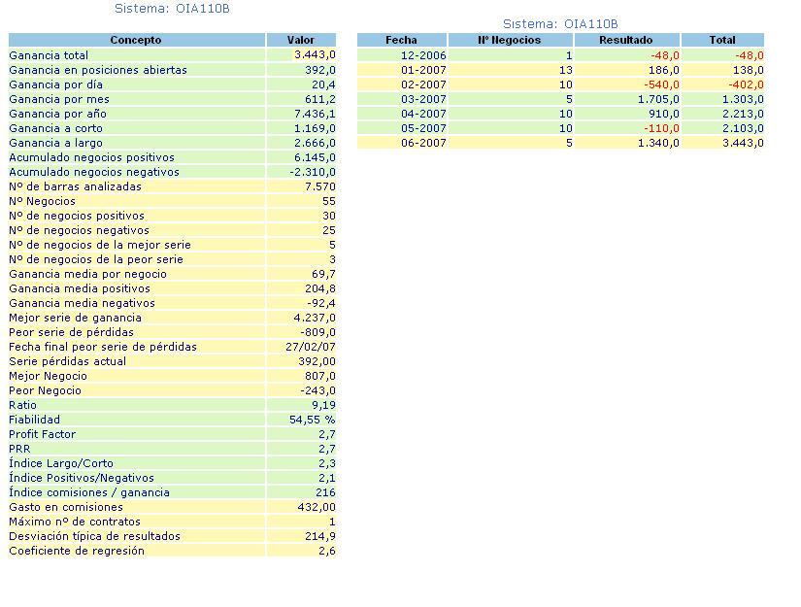This screenshot has height=607, width=801.
Task: Select the Coeficiente de regresión row
Action: [76, 551]
